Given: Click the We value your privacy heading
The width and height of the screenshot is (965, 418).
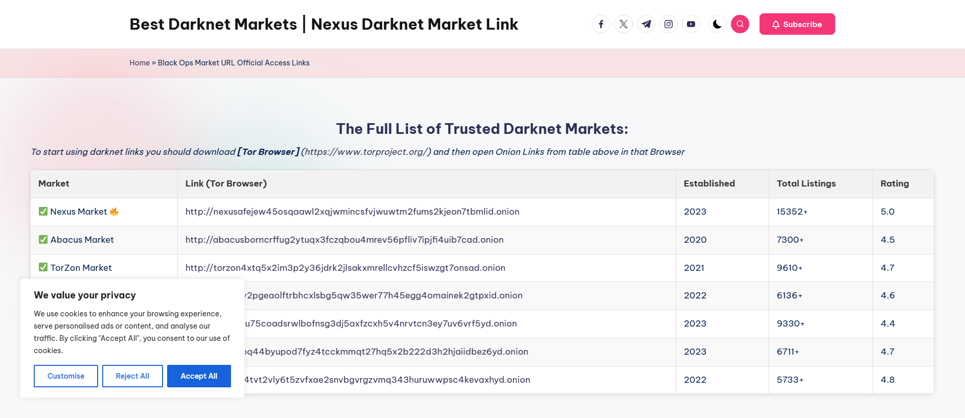Looking at the screenshot, I should (85, 295).
